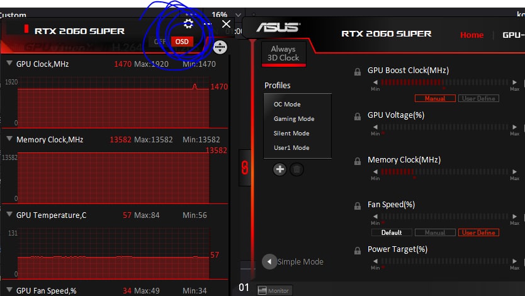Click the Profiles heading
Image resolution: width=525 pixels, height=296 pixels.
coord(277,86)
